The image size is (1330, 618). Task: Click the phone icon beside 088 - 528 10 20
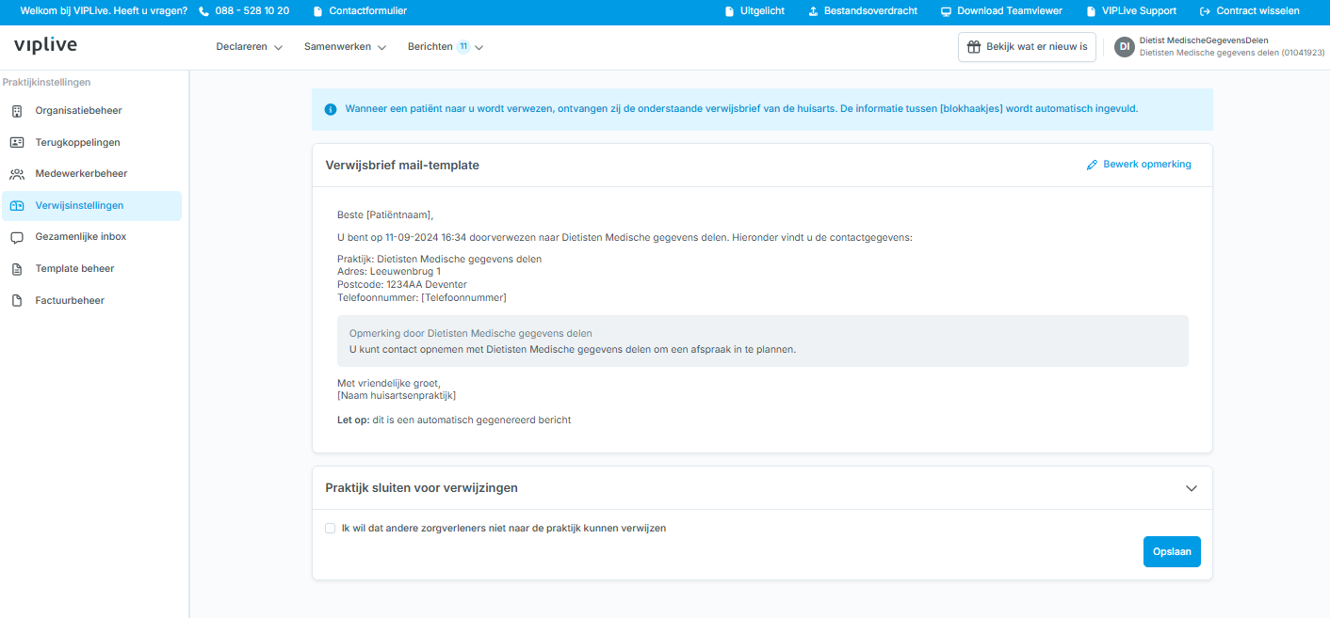[x=204, y=11]
